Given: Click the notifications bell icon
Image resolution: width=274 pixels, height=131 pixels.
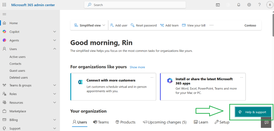Looking at the screenshot, I should click(x=239, y=5).
